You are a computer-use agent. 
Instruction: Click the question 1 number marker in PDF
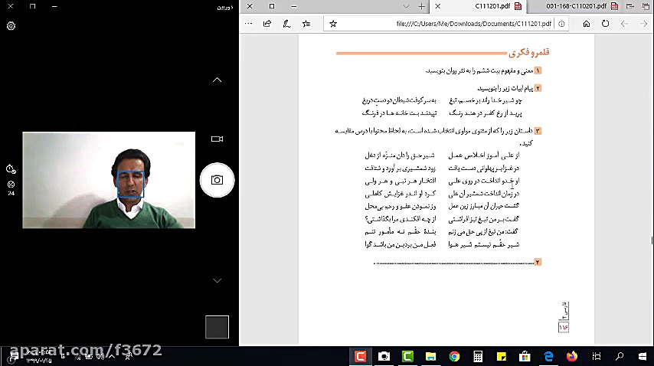click(x=538, y=71)
